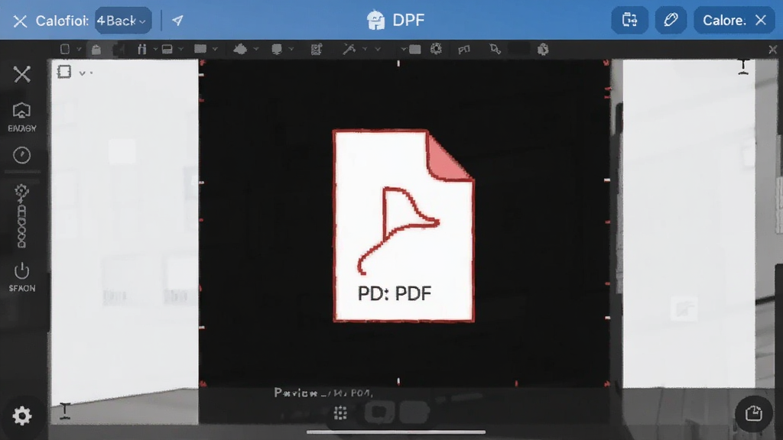Click the SFAON power icon
The width and height of the screenshot is (783, 440).
pyautogui.click(x=22, y=277)
